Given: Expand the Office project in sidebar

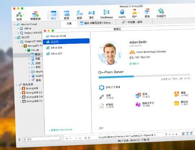Looking at the screenshot, I should pos(18,28).
